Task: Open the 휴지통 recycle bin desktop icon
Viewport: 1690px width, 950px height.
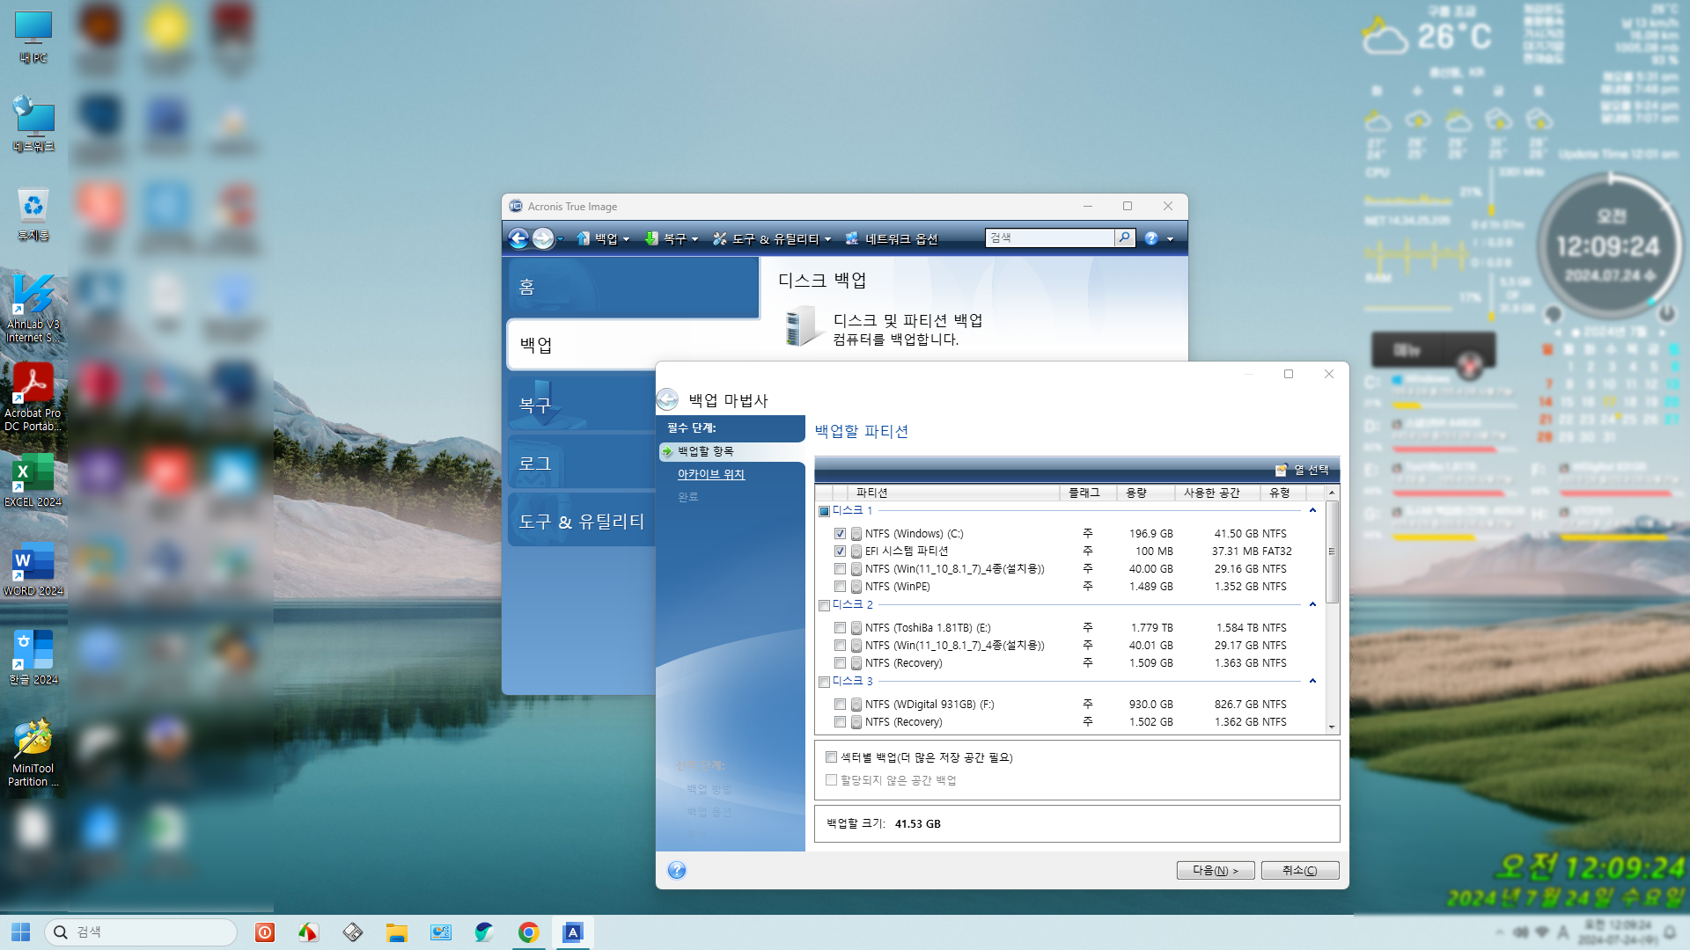Action: click(33, 216)
